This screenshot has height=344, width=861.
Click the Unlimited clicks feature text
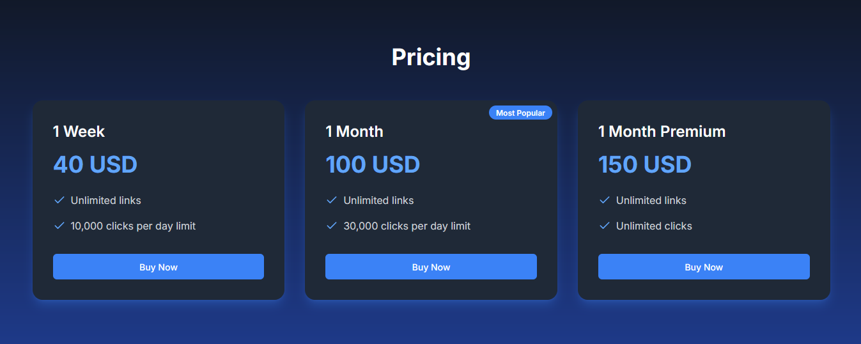tap(654, 226)
